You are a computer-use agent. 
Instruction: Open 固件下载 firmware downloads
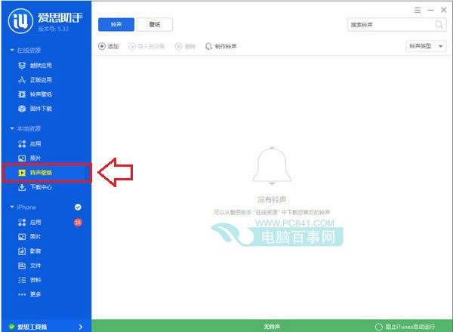point(35,109)
